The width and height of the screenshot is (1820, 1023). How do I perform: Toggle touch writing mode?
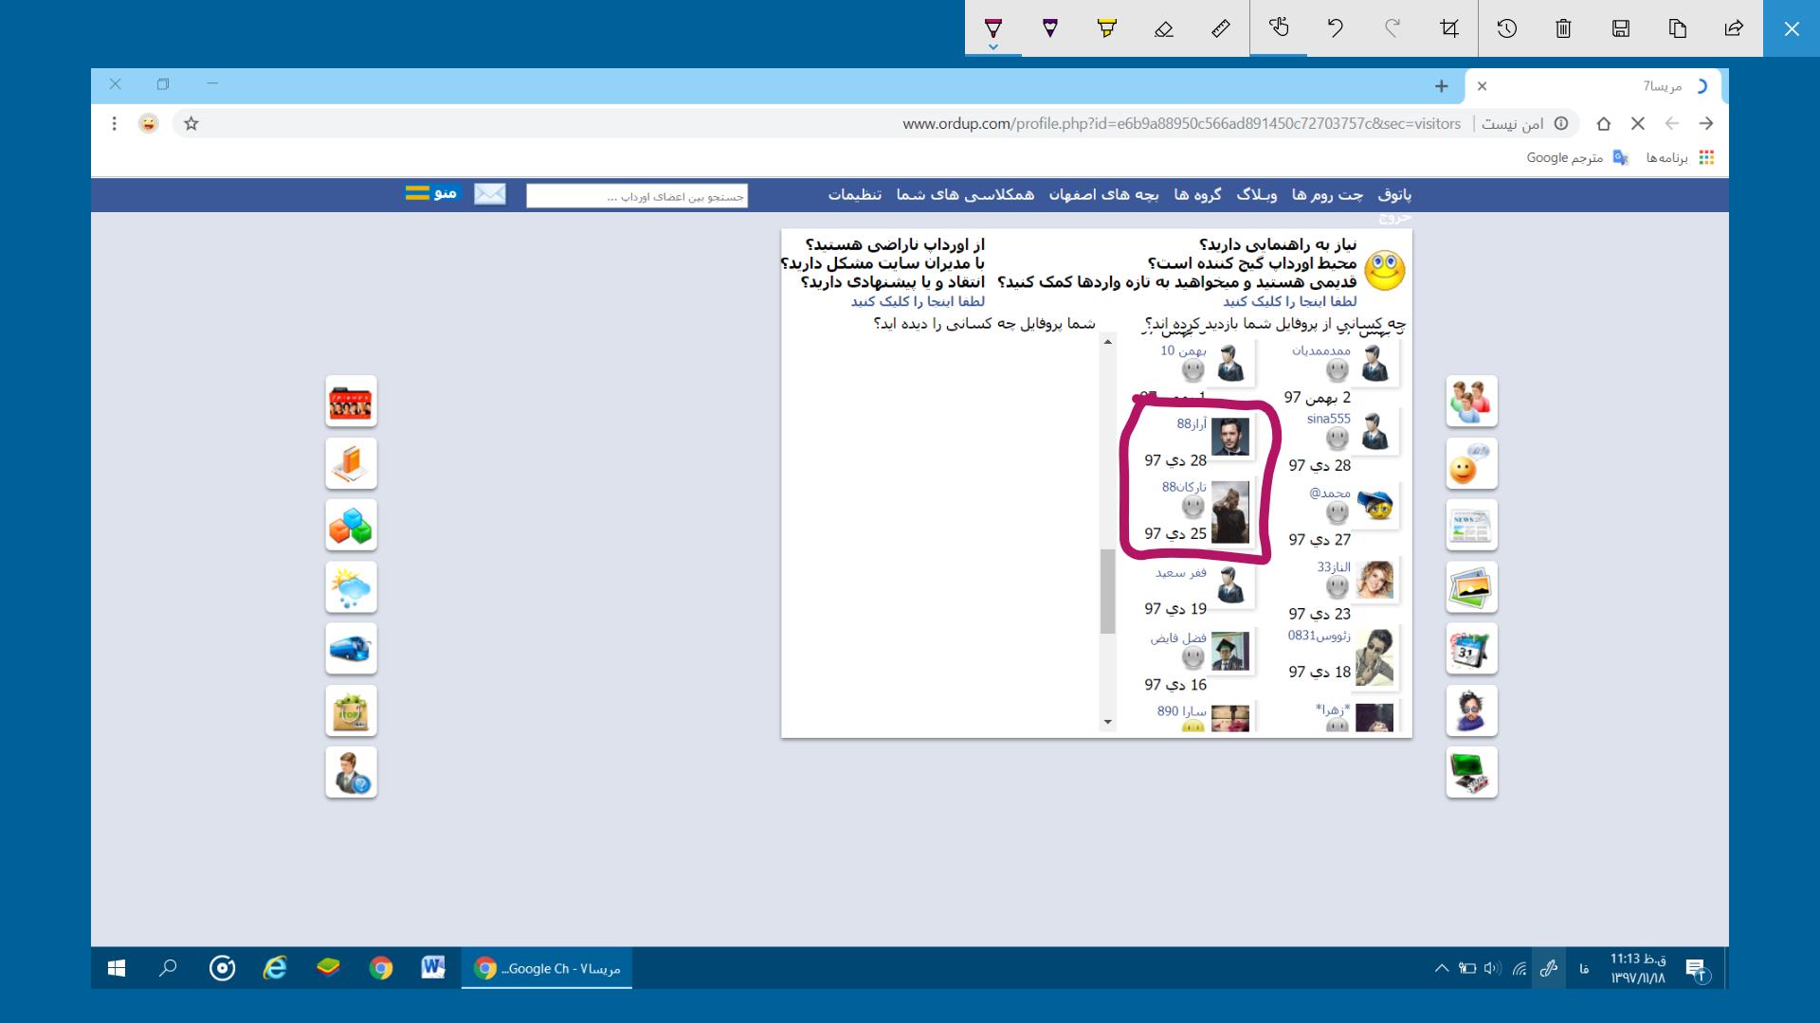point(1279,27)
